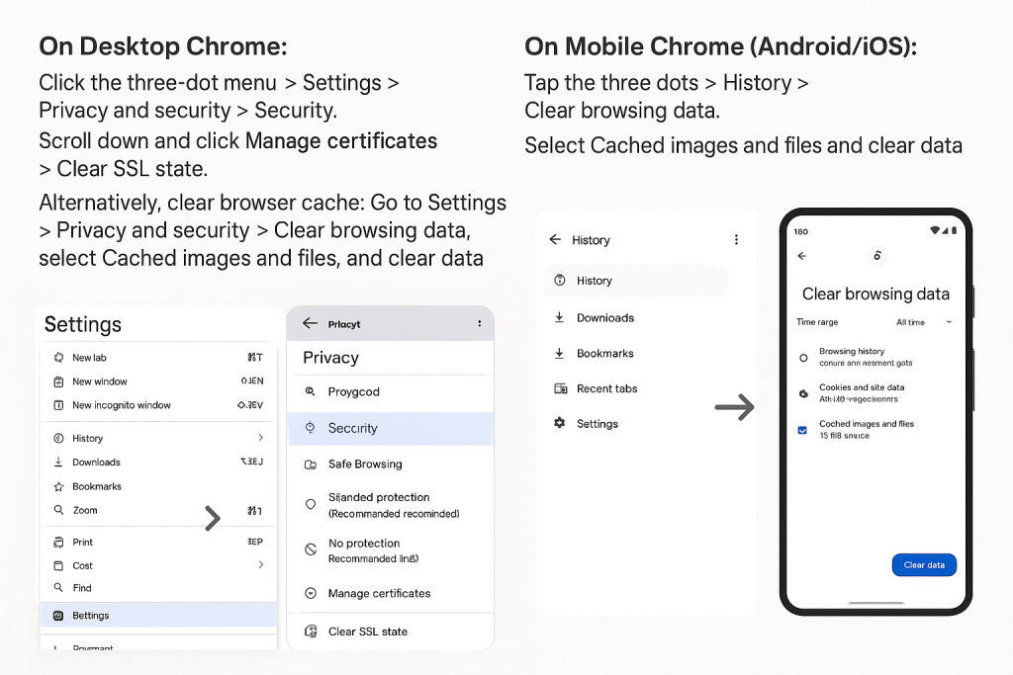Screen dimensions: 1013x675
Task: Click the New incognito window icon
Action: (x=58, y=405)
